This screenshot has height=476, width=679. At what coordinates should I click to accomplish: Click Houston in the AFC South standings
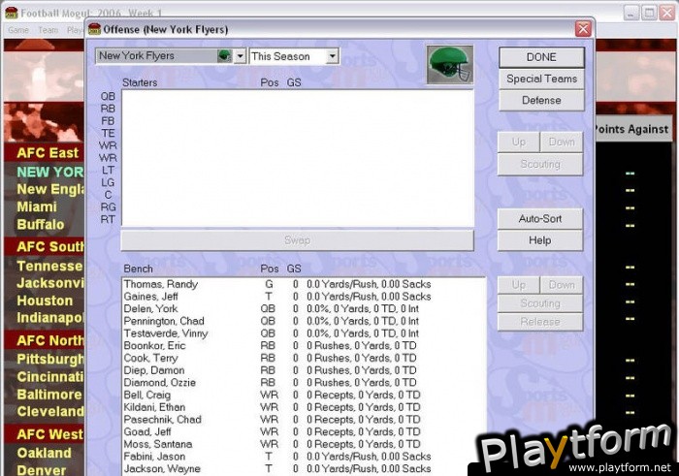(45, 301)
